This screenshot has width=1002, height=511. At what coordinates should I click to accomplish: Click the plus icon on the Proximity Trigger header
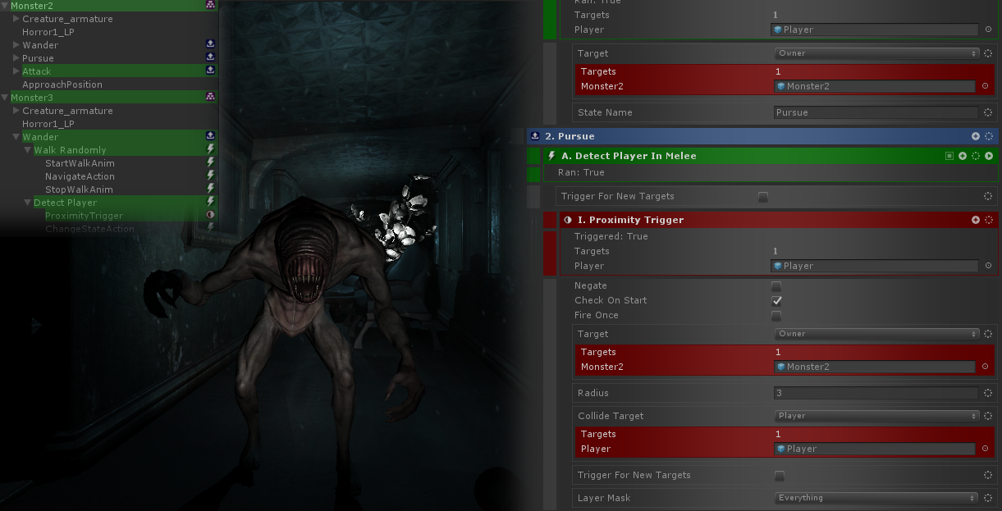(976, 220)
